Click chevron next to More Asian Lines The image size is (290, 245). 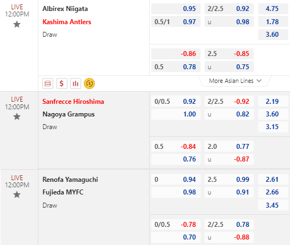pos(259,81)
